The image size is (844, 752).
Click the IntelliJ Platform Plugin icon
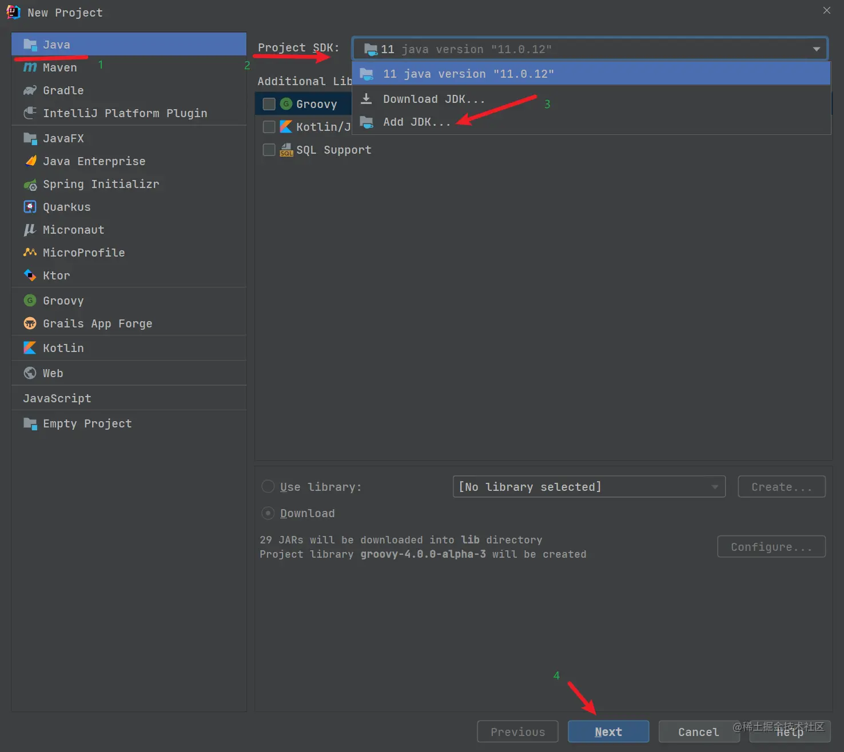pos(30,113)
